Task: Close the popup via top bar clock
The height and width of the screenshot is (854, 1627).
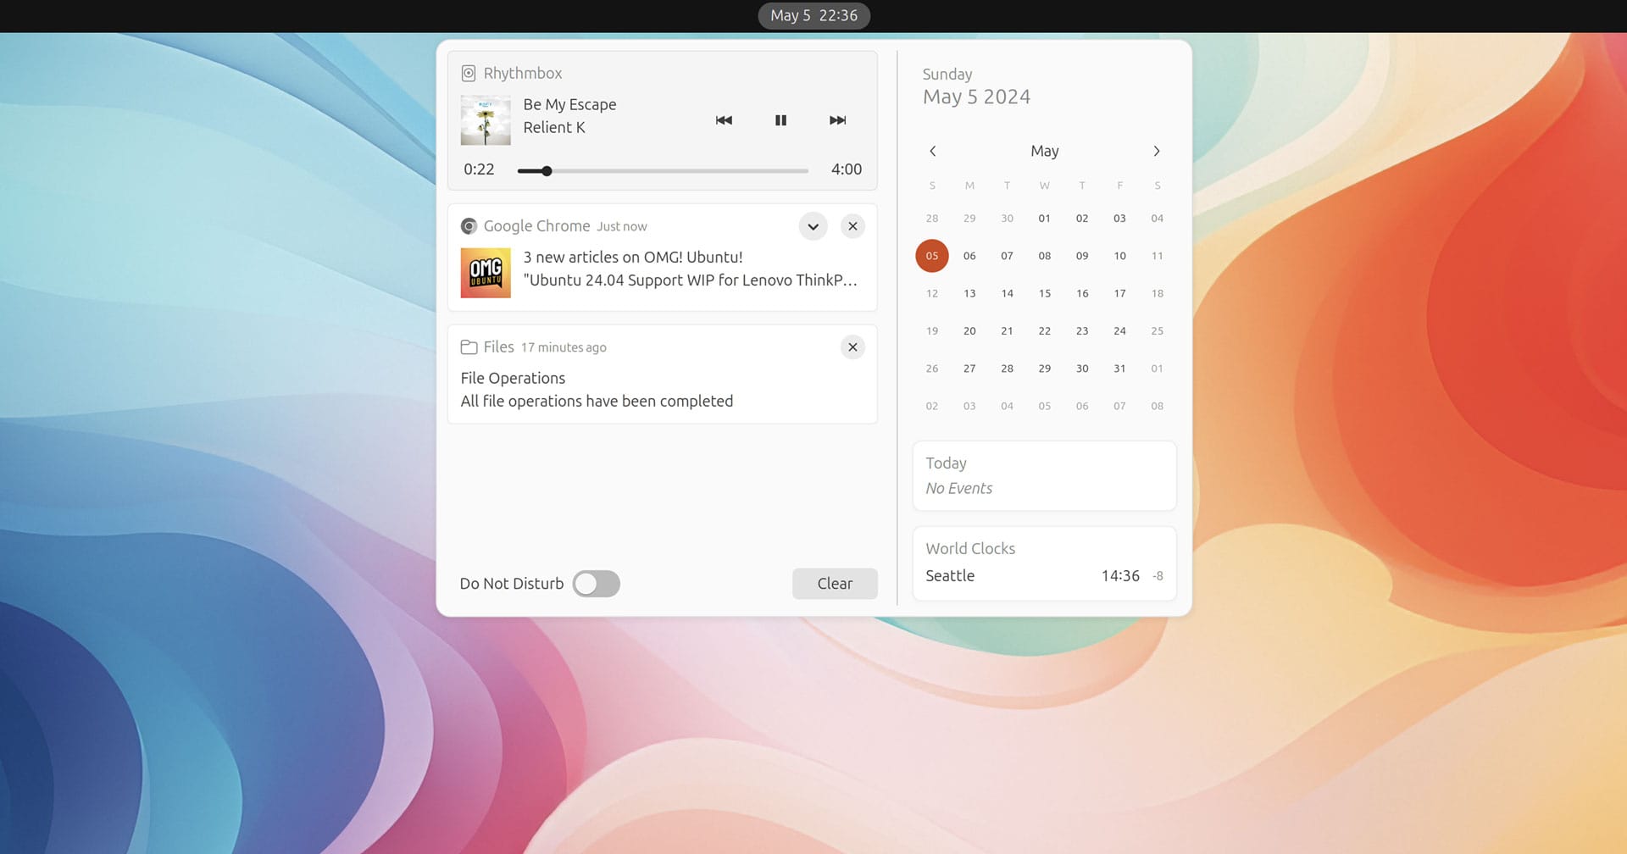Action: tap(813, 16)
